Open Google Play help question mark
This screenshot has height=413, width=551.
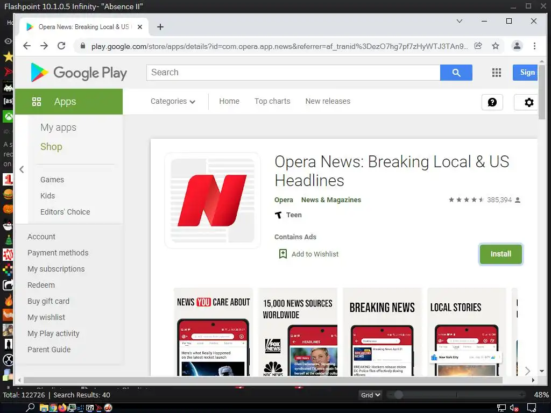click(x=492, y=102)
